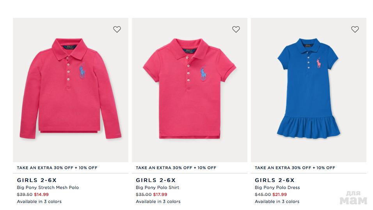Show 3 colors for Big Pony Polo Shirt
Screen dimensions: 373x210
pos(158,201)
